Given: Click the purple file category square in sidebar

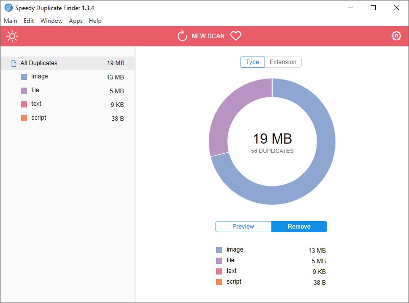Looking at the screenshot, I should pyautogui.click(x=23, y=90).
